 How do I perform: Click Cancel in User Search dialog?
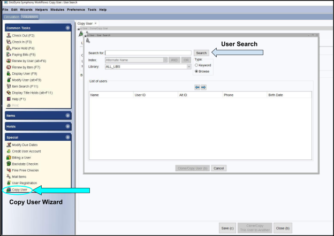[218, 168]
